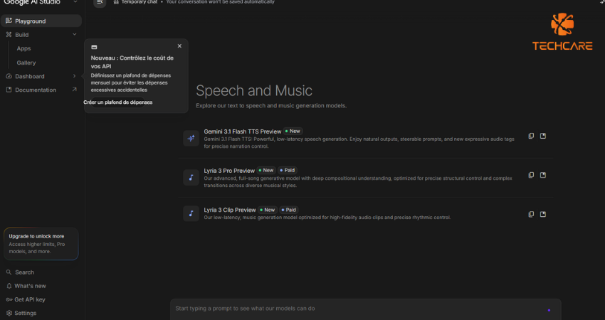Open Gemini 3.1 Flash TTS details icon
605x320 pixels.
tap(543, 136)
